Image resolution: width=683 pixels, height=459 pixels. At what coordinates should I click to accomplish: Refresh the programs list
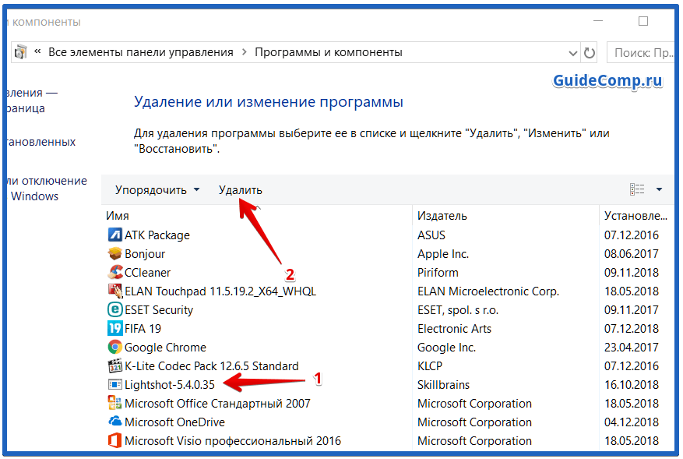click(x=590, y=53)
